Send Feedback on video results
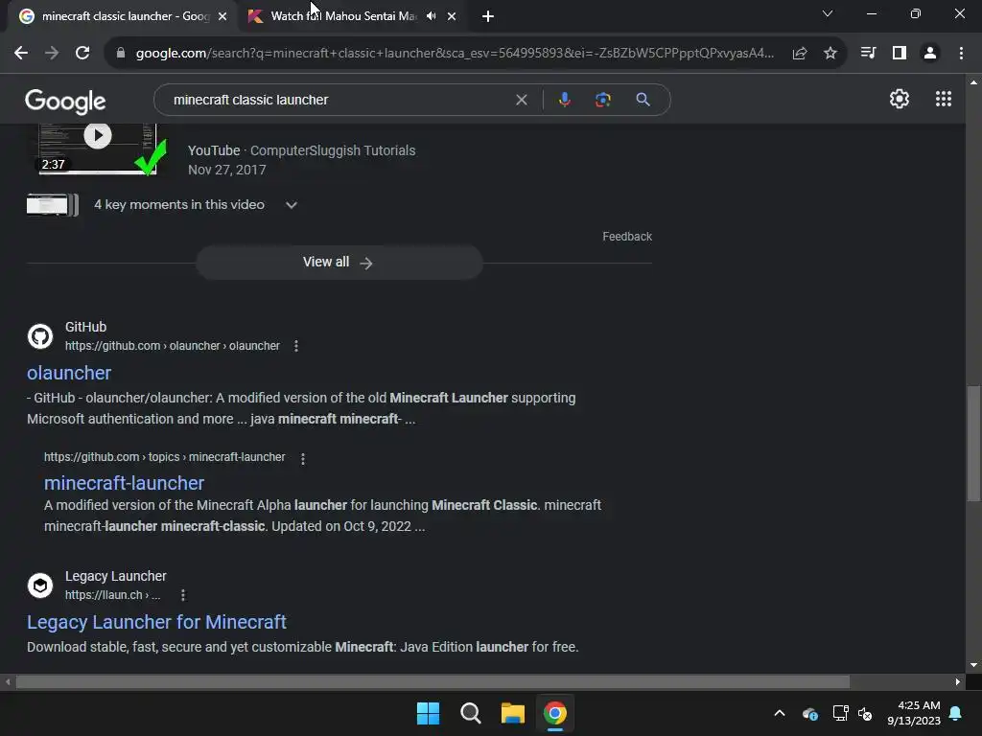Viewport: 982px width, 736px height. tap(627, 237)
